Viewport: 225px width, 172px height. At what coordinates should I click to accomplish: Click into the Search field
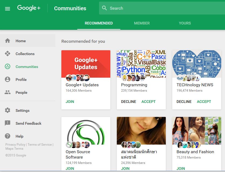[x=162, y=8]
